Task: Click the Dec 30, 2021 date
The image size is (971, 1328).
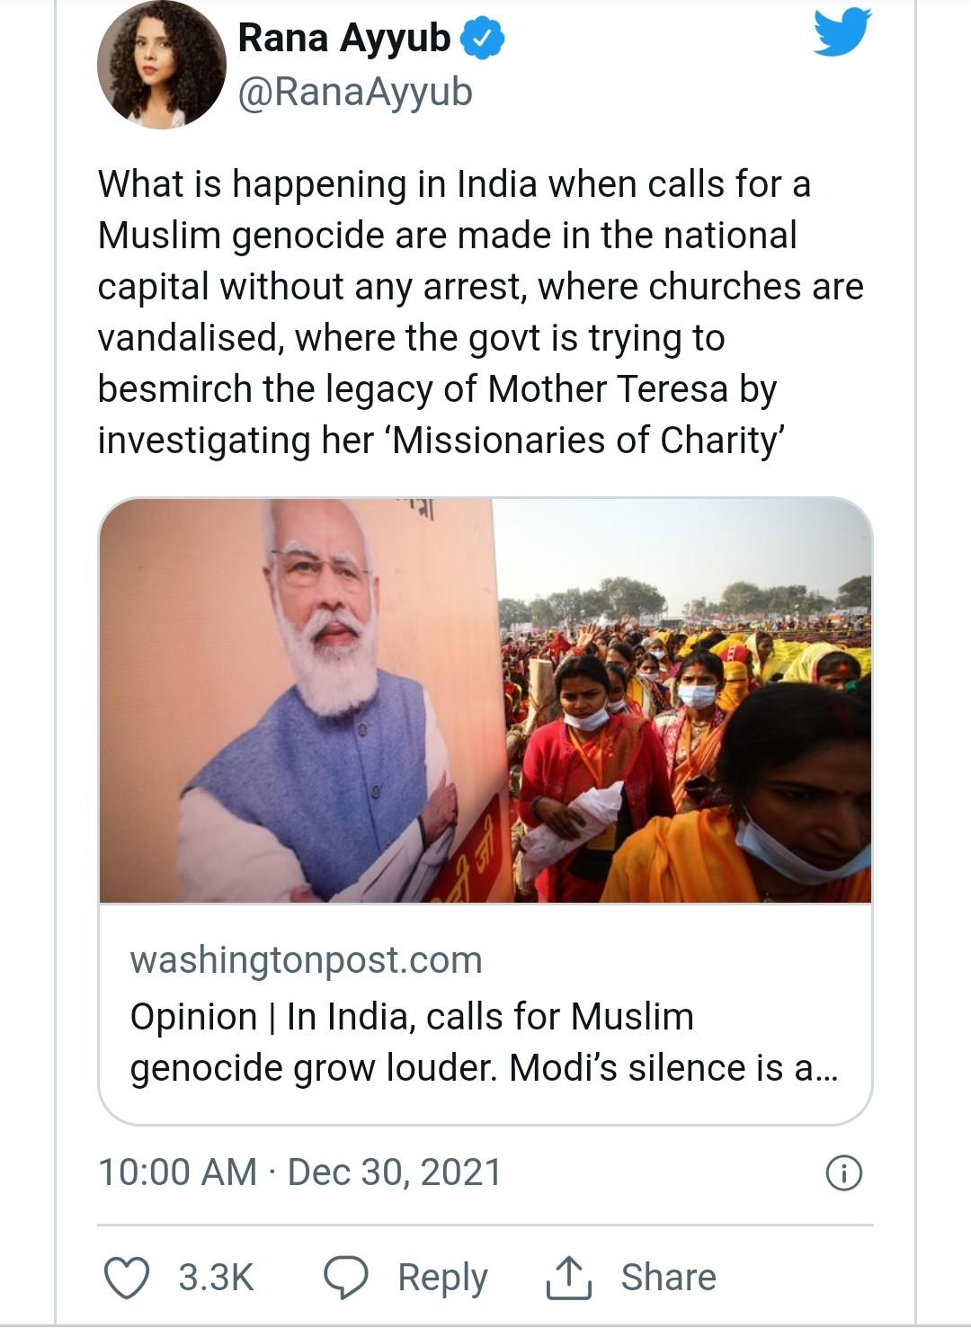Action: (395, 1172)
